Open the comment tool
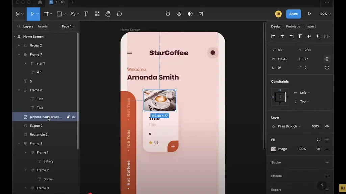The height and width of the screenshot is (194, 346). [119, 14]
